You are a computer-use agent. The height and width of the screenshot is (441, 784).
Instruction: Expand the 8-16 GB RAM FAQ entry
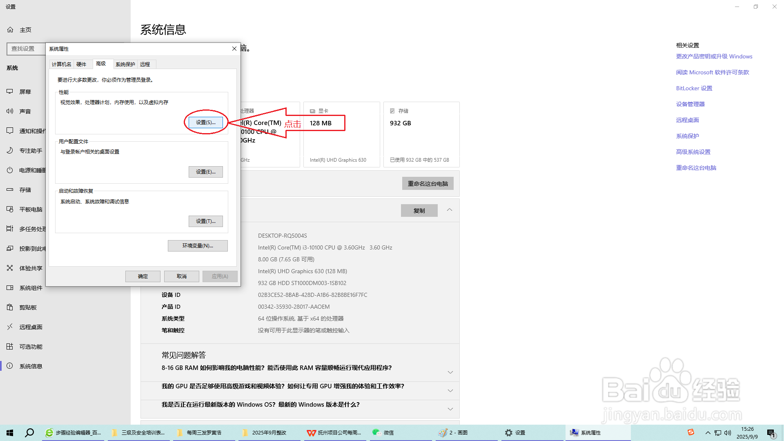point(450,372)
